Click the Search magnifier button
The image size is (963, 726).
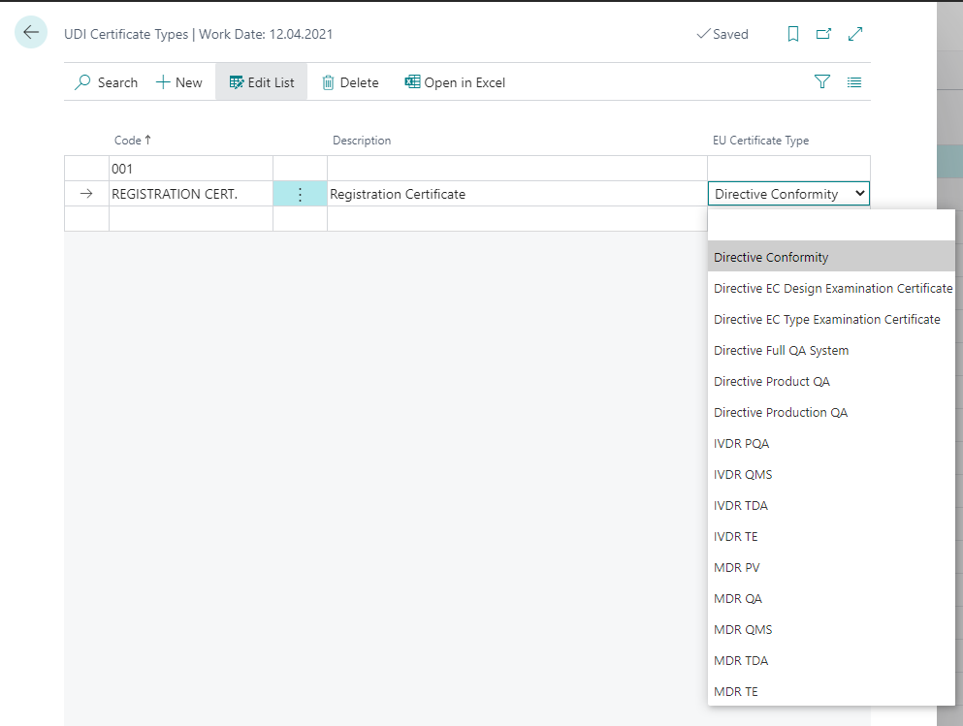(107, 82)
